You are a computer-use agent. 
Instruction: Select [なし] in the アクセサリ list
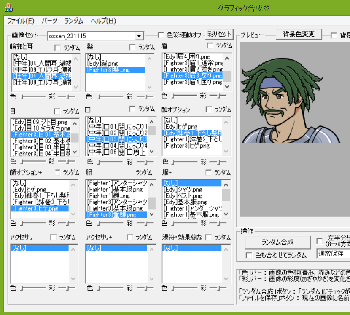pyautogui.click(x=40, y=248)
